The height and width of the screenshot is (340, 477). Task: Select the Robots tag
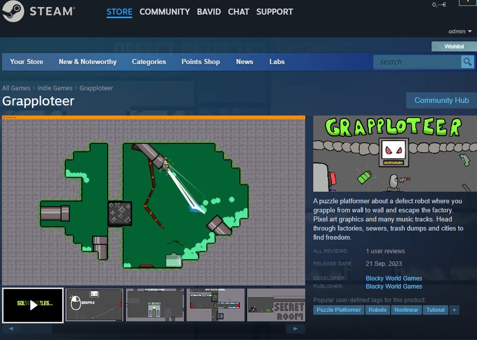coord(377,310)
